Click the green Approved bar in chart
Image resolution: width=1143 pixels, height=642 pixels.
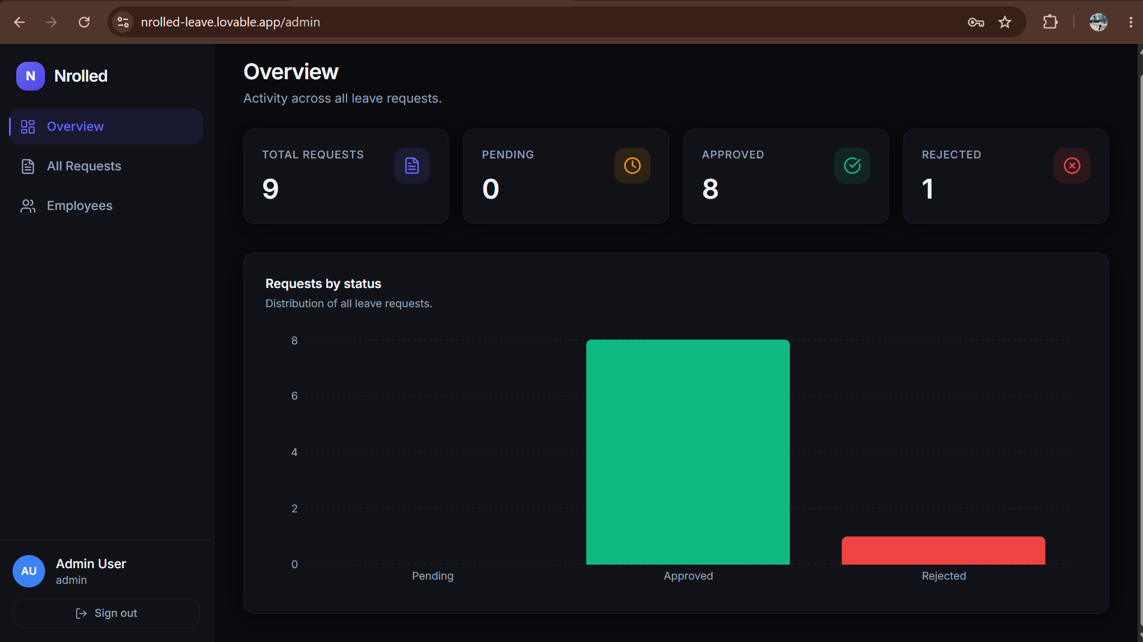(688, 452)
